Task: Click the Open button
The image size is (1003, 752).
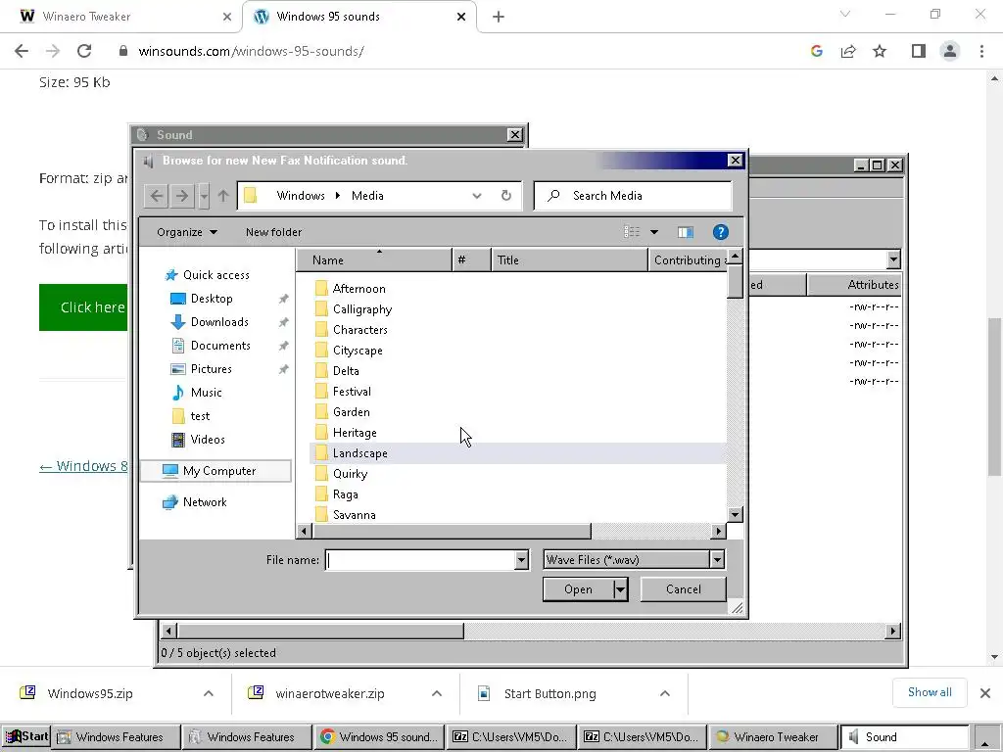Action: 578,589
